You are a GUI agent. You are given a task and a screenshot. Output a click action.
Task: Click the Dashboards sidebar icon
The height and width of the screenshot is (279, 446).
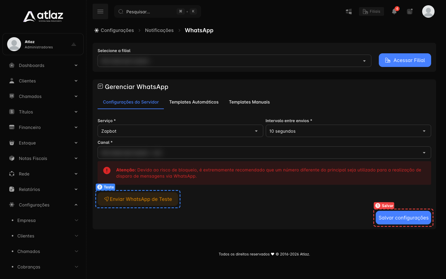point(12,65)
